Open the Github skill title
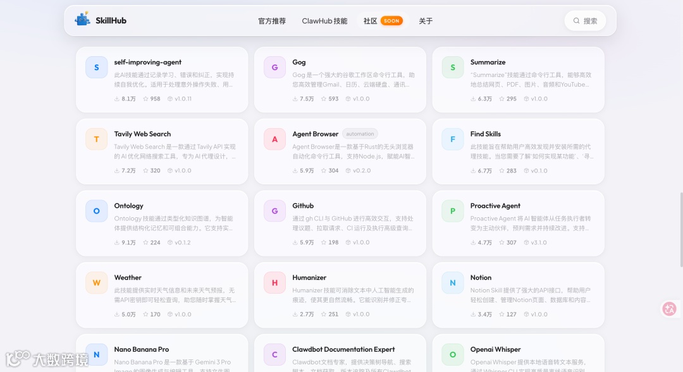The width and height of the screenshot is (683, 372). [303, 206]
